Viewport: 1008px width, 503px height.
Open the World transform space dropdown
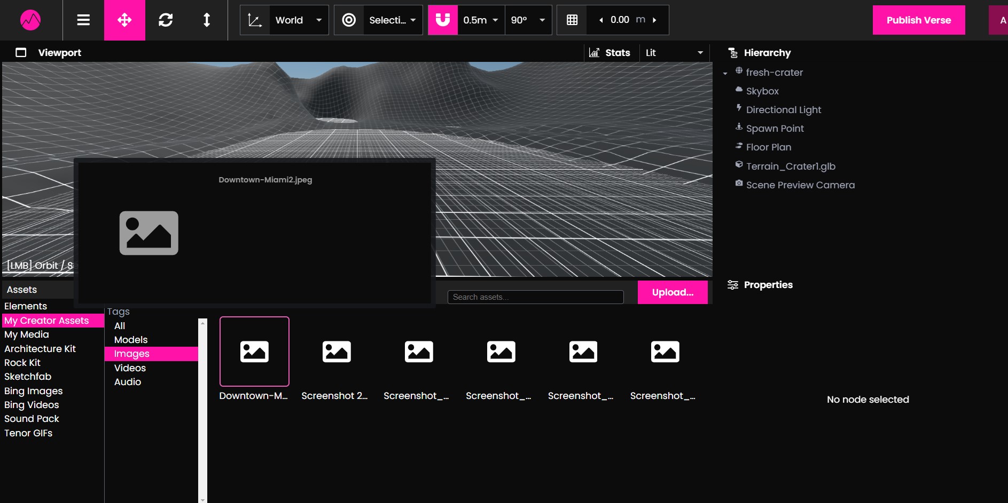pos(299,20)
